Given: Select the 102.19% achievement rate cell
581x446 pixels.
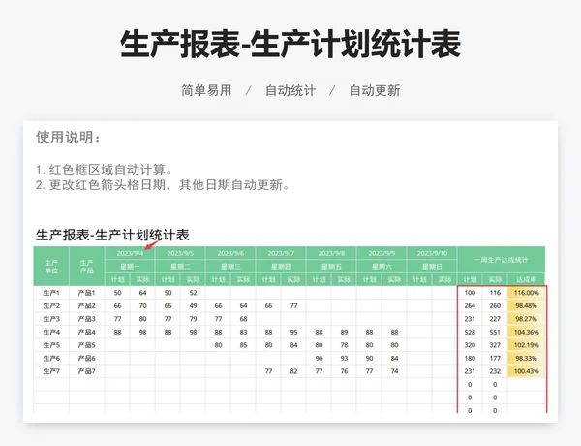Looking at the screenshot, I should [x=526, y=345].
